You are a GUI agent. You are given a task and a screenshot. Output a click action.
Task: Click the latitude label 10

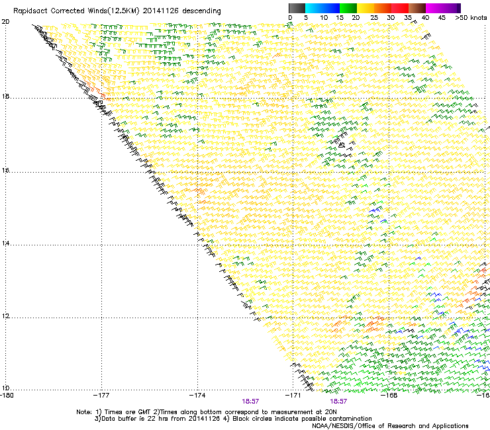click(5, 388)
